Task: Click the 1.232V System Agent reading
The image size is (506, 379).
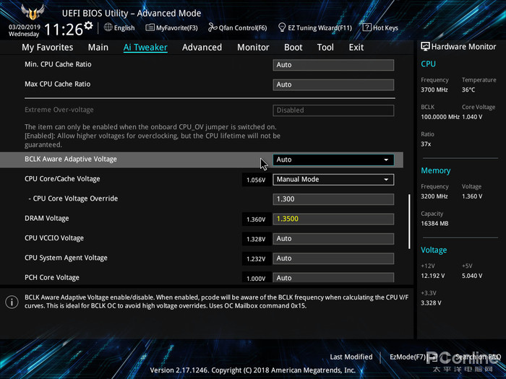Action: click(256, 258)
